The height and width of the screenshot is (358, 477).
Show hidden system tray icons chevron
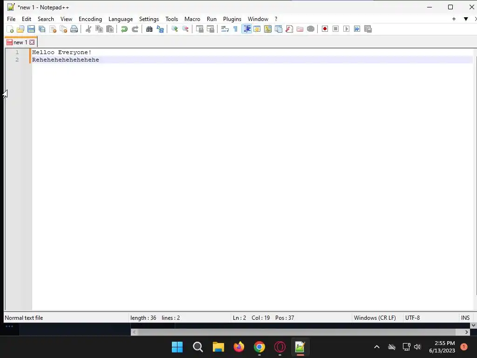click(x=376, y=347)
